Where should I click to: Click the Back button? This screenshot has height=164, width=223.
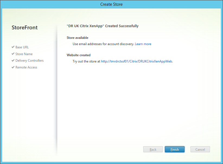(x=153, y=149)
